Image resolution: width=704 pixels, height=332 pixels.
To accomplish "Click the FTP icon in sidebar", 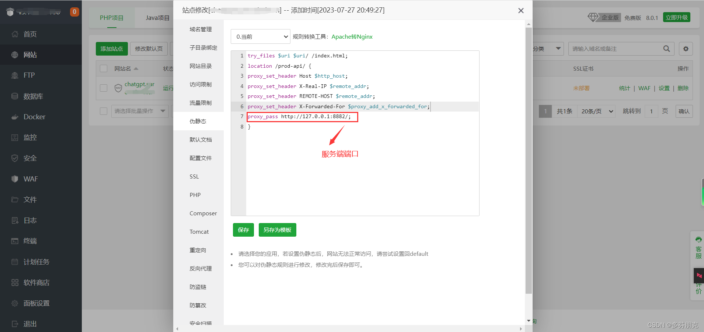I will pos(15,75).
